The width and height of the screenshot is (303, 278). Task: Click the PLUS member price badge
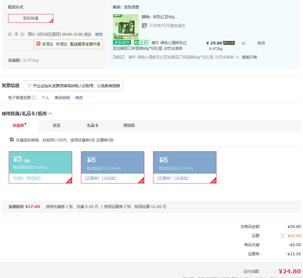pyautogui.click(x=229, y=43)
